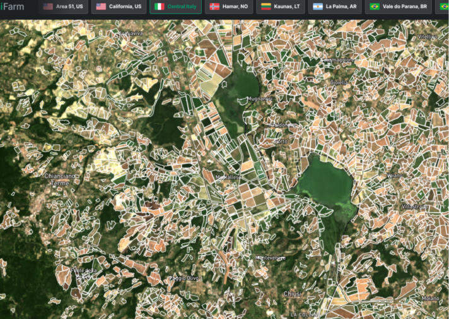The height and width of the screenshot is (319, 449).
Task: Switch to La Palma, AR
Action: 335,6
